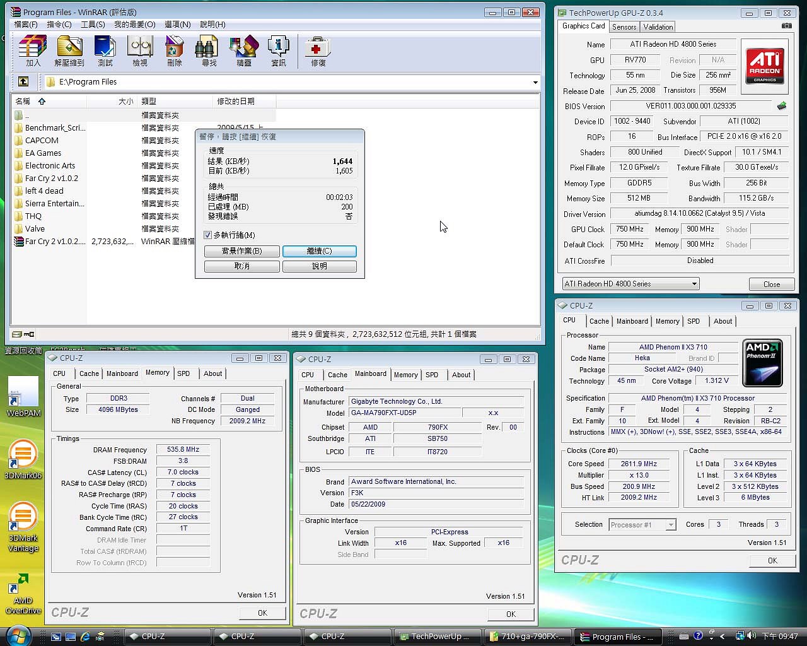
Task: Click the Help (說明) button in dialog
Action: point(320,266)
